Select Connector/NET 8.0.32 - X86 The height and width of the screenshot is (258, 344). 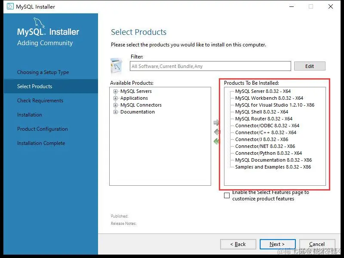265,146
